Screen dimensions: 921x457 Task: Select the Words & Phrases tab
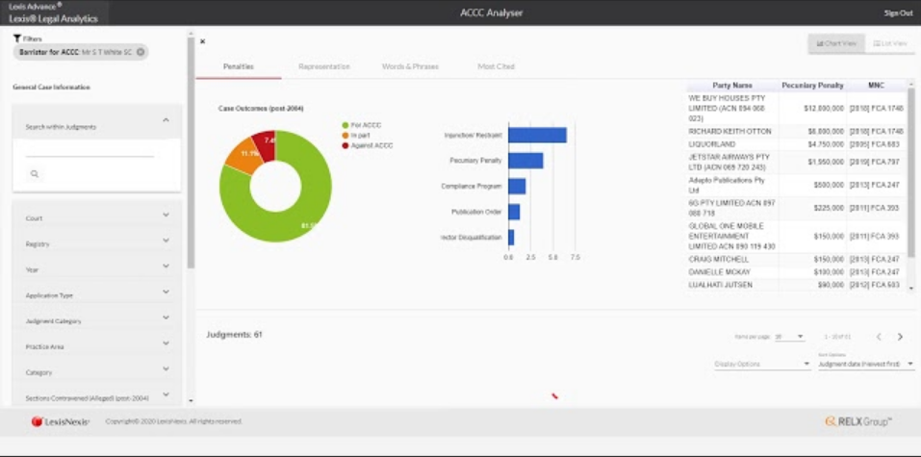pyautogui.click(x=410, y=66)
